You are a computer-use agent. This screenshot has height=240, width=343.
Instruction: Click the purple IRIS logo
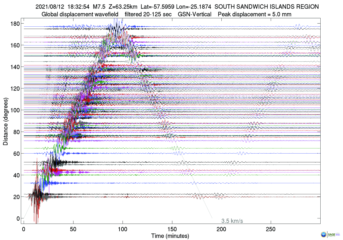[x=338, y=234]
